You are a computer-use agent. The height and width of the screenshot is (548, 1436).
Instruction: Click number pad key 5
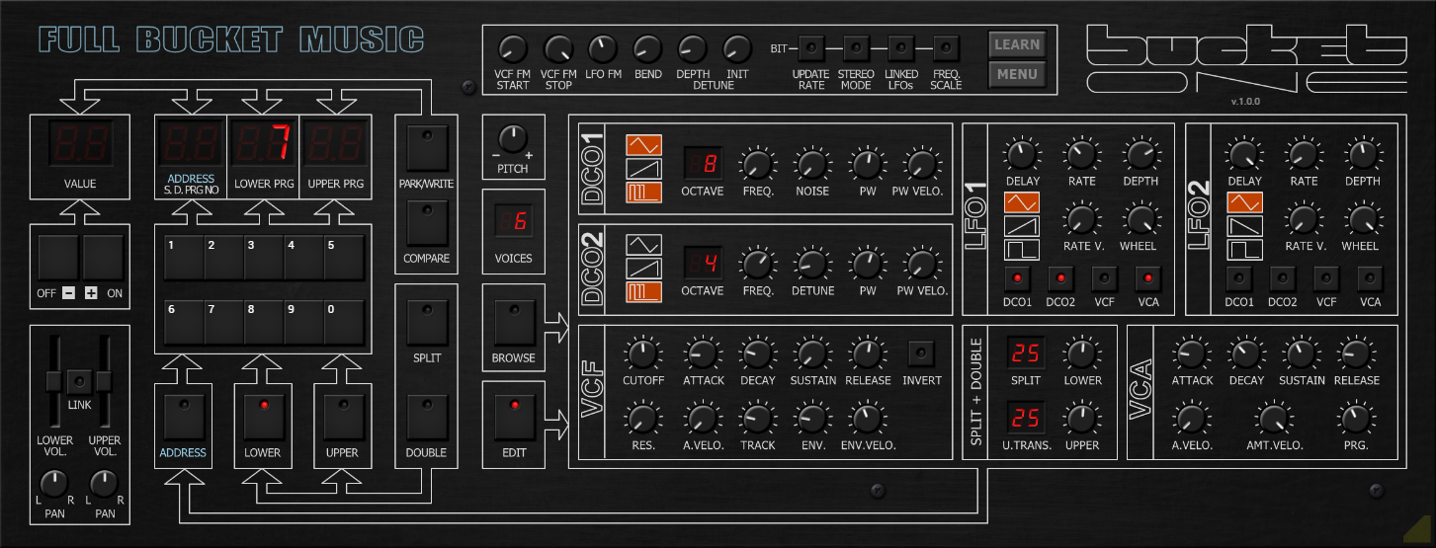344,258
